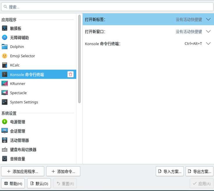Select the Emoji Selector entry
Screen dimensions: 214x191
[38, 56]
